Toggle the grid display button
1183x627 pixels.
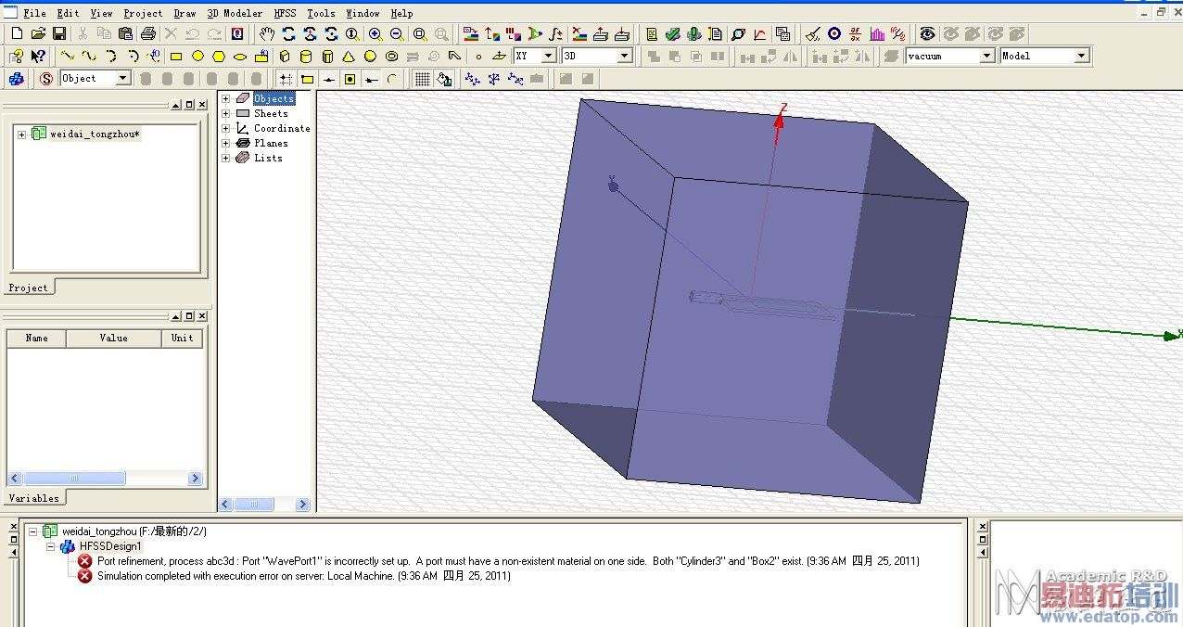[423, 79]
